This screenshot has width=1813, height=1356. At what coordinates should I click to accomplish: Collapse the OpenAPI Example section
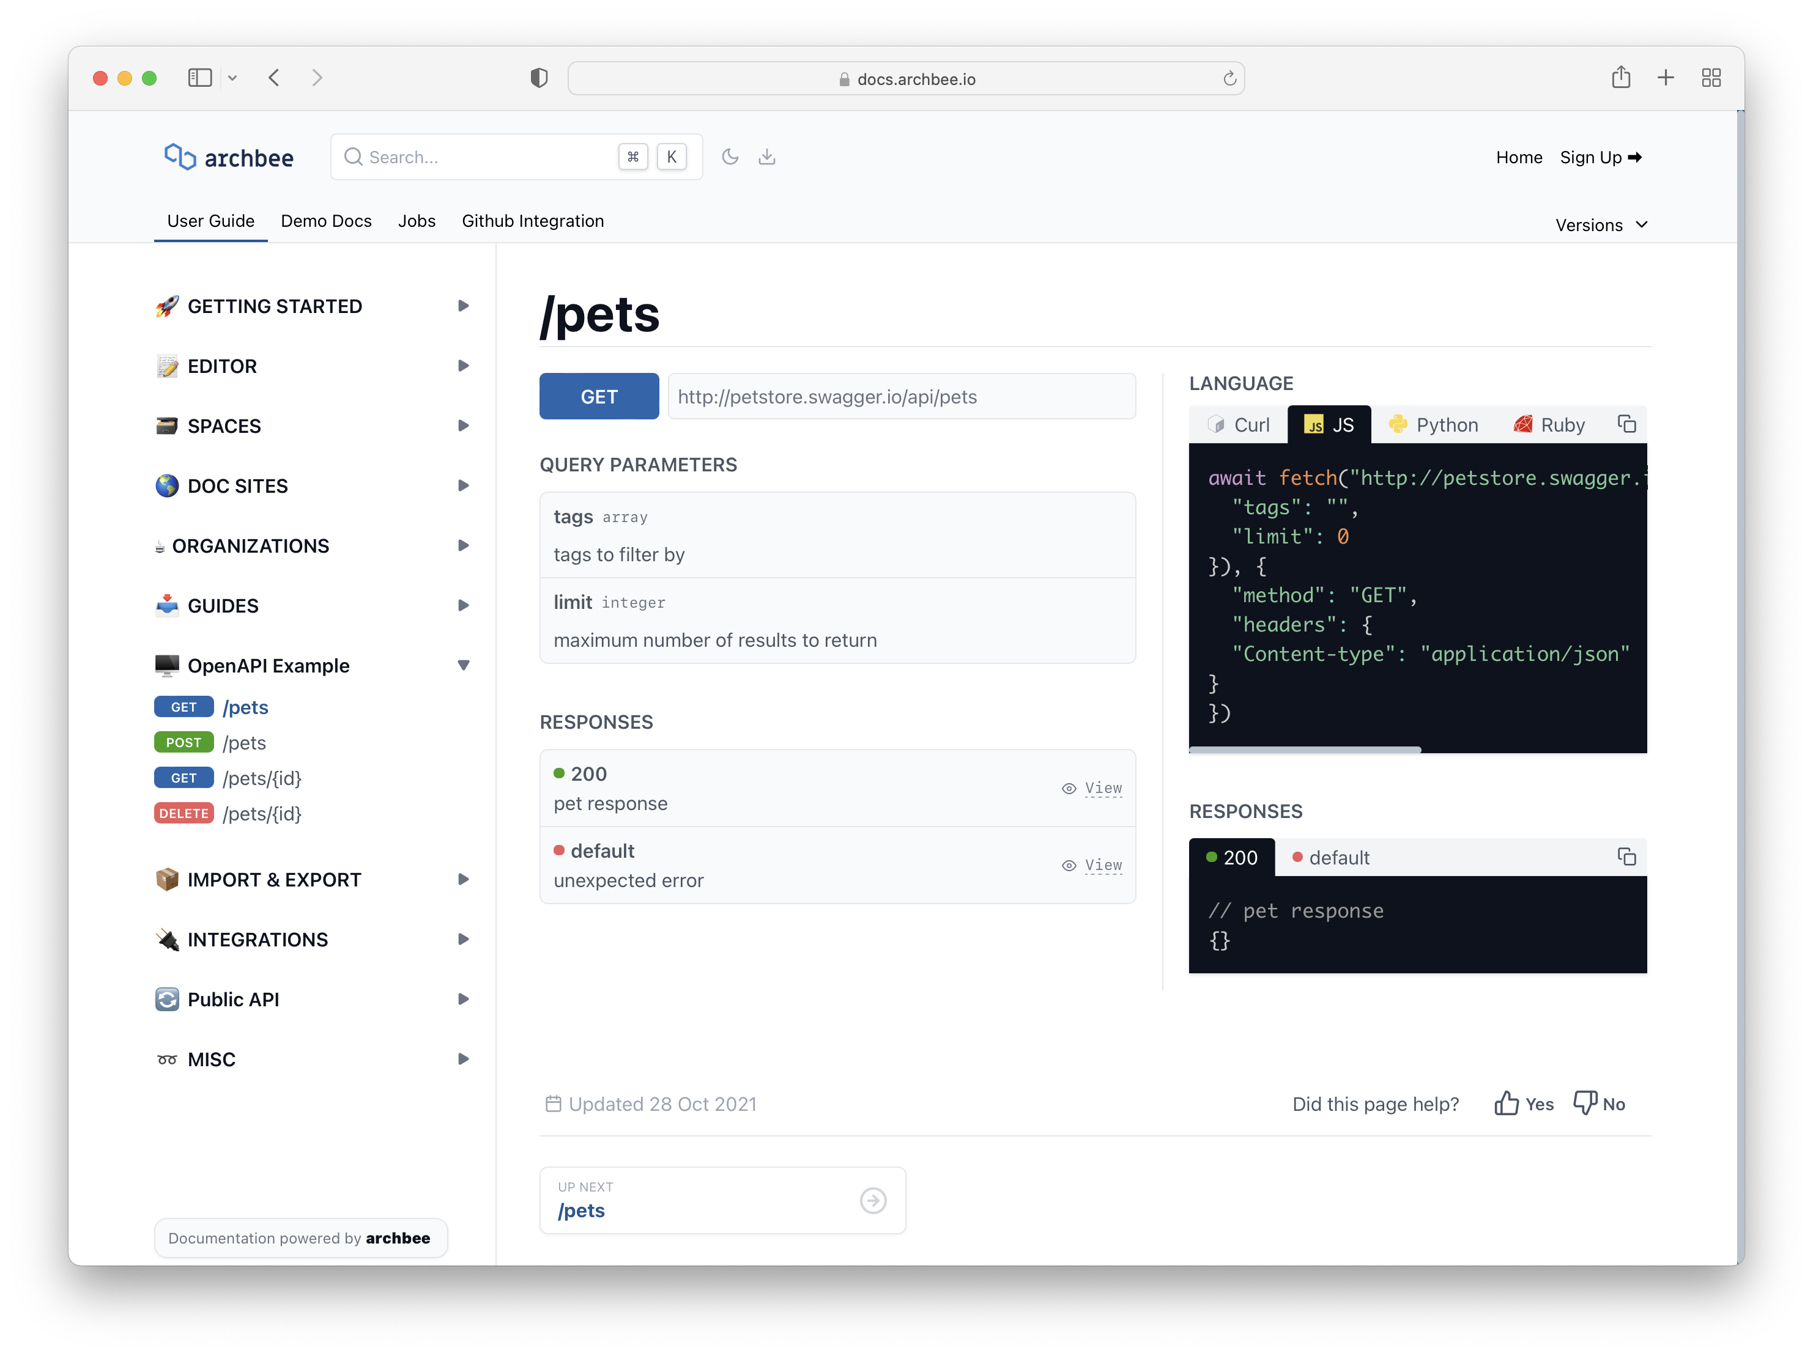point(464,665)
